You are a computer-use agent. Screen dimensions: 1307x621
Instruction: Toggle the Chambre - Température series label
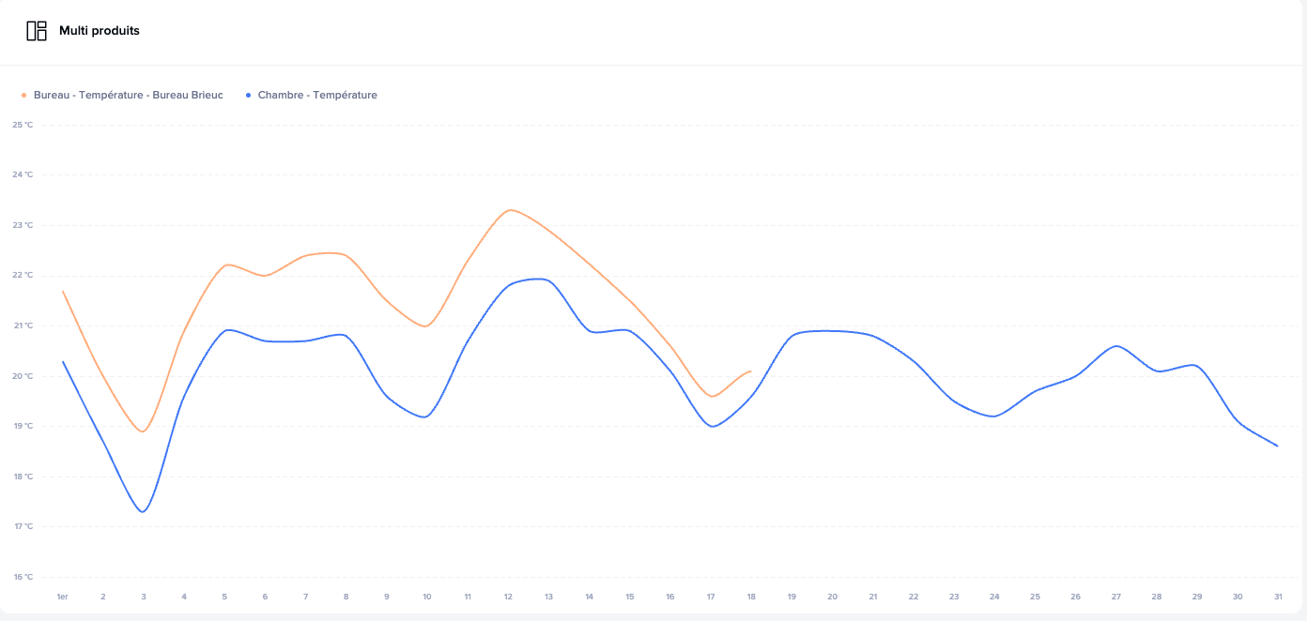[317, 95]
